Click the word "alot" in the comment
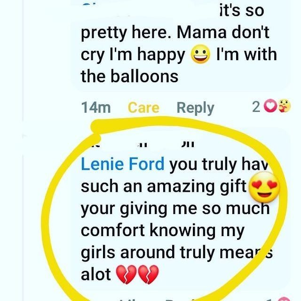The width and height of the screenshot is (301, 301). click(x=96, y=274)
